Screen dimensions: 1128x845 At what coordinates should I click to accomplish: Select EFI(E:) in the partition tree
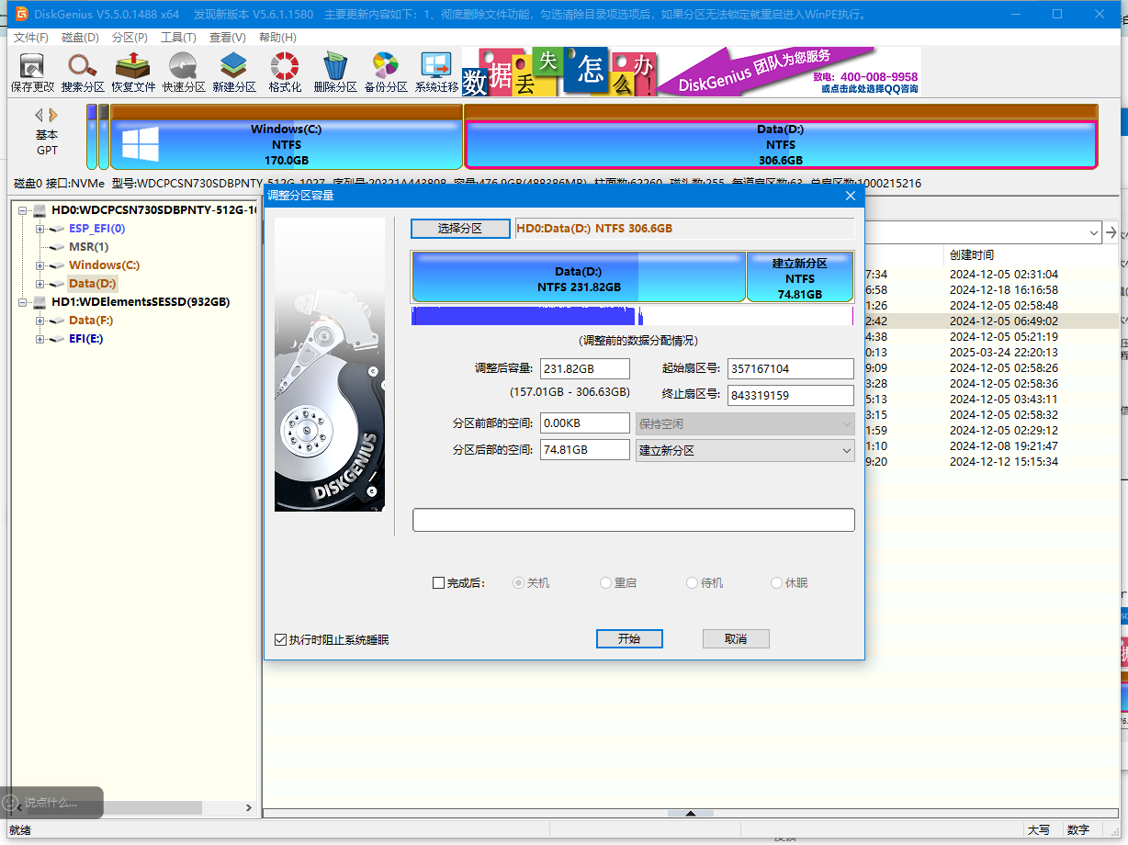pos(86,339)
